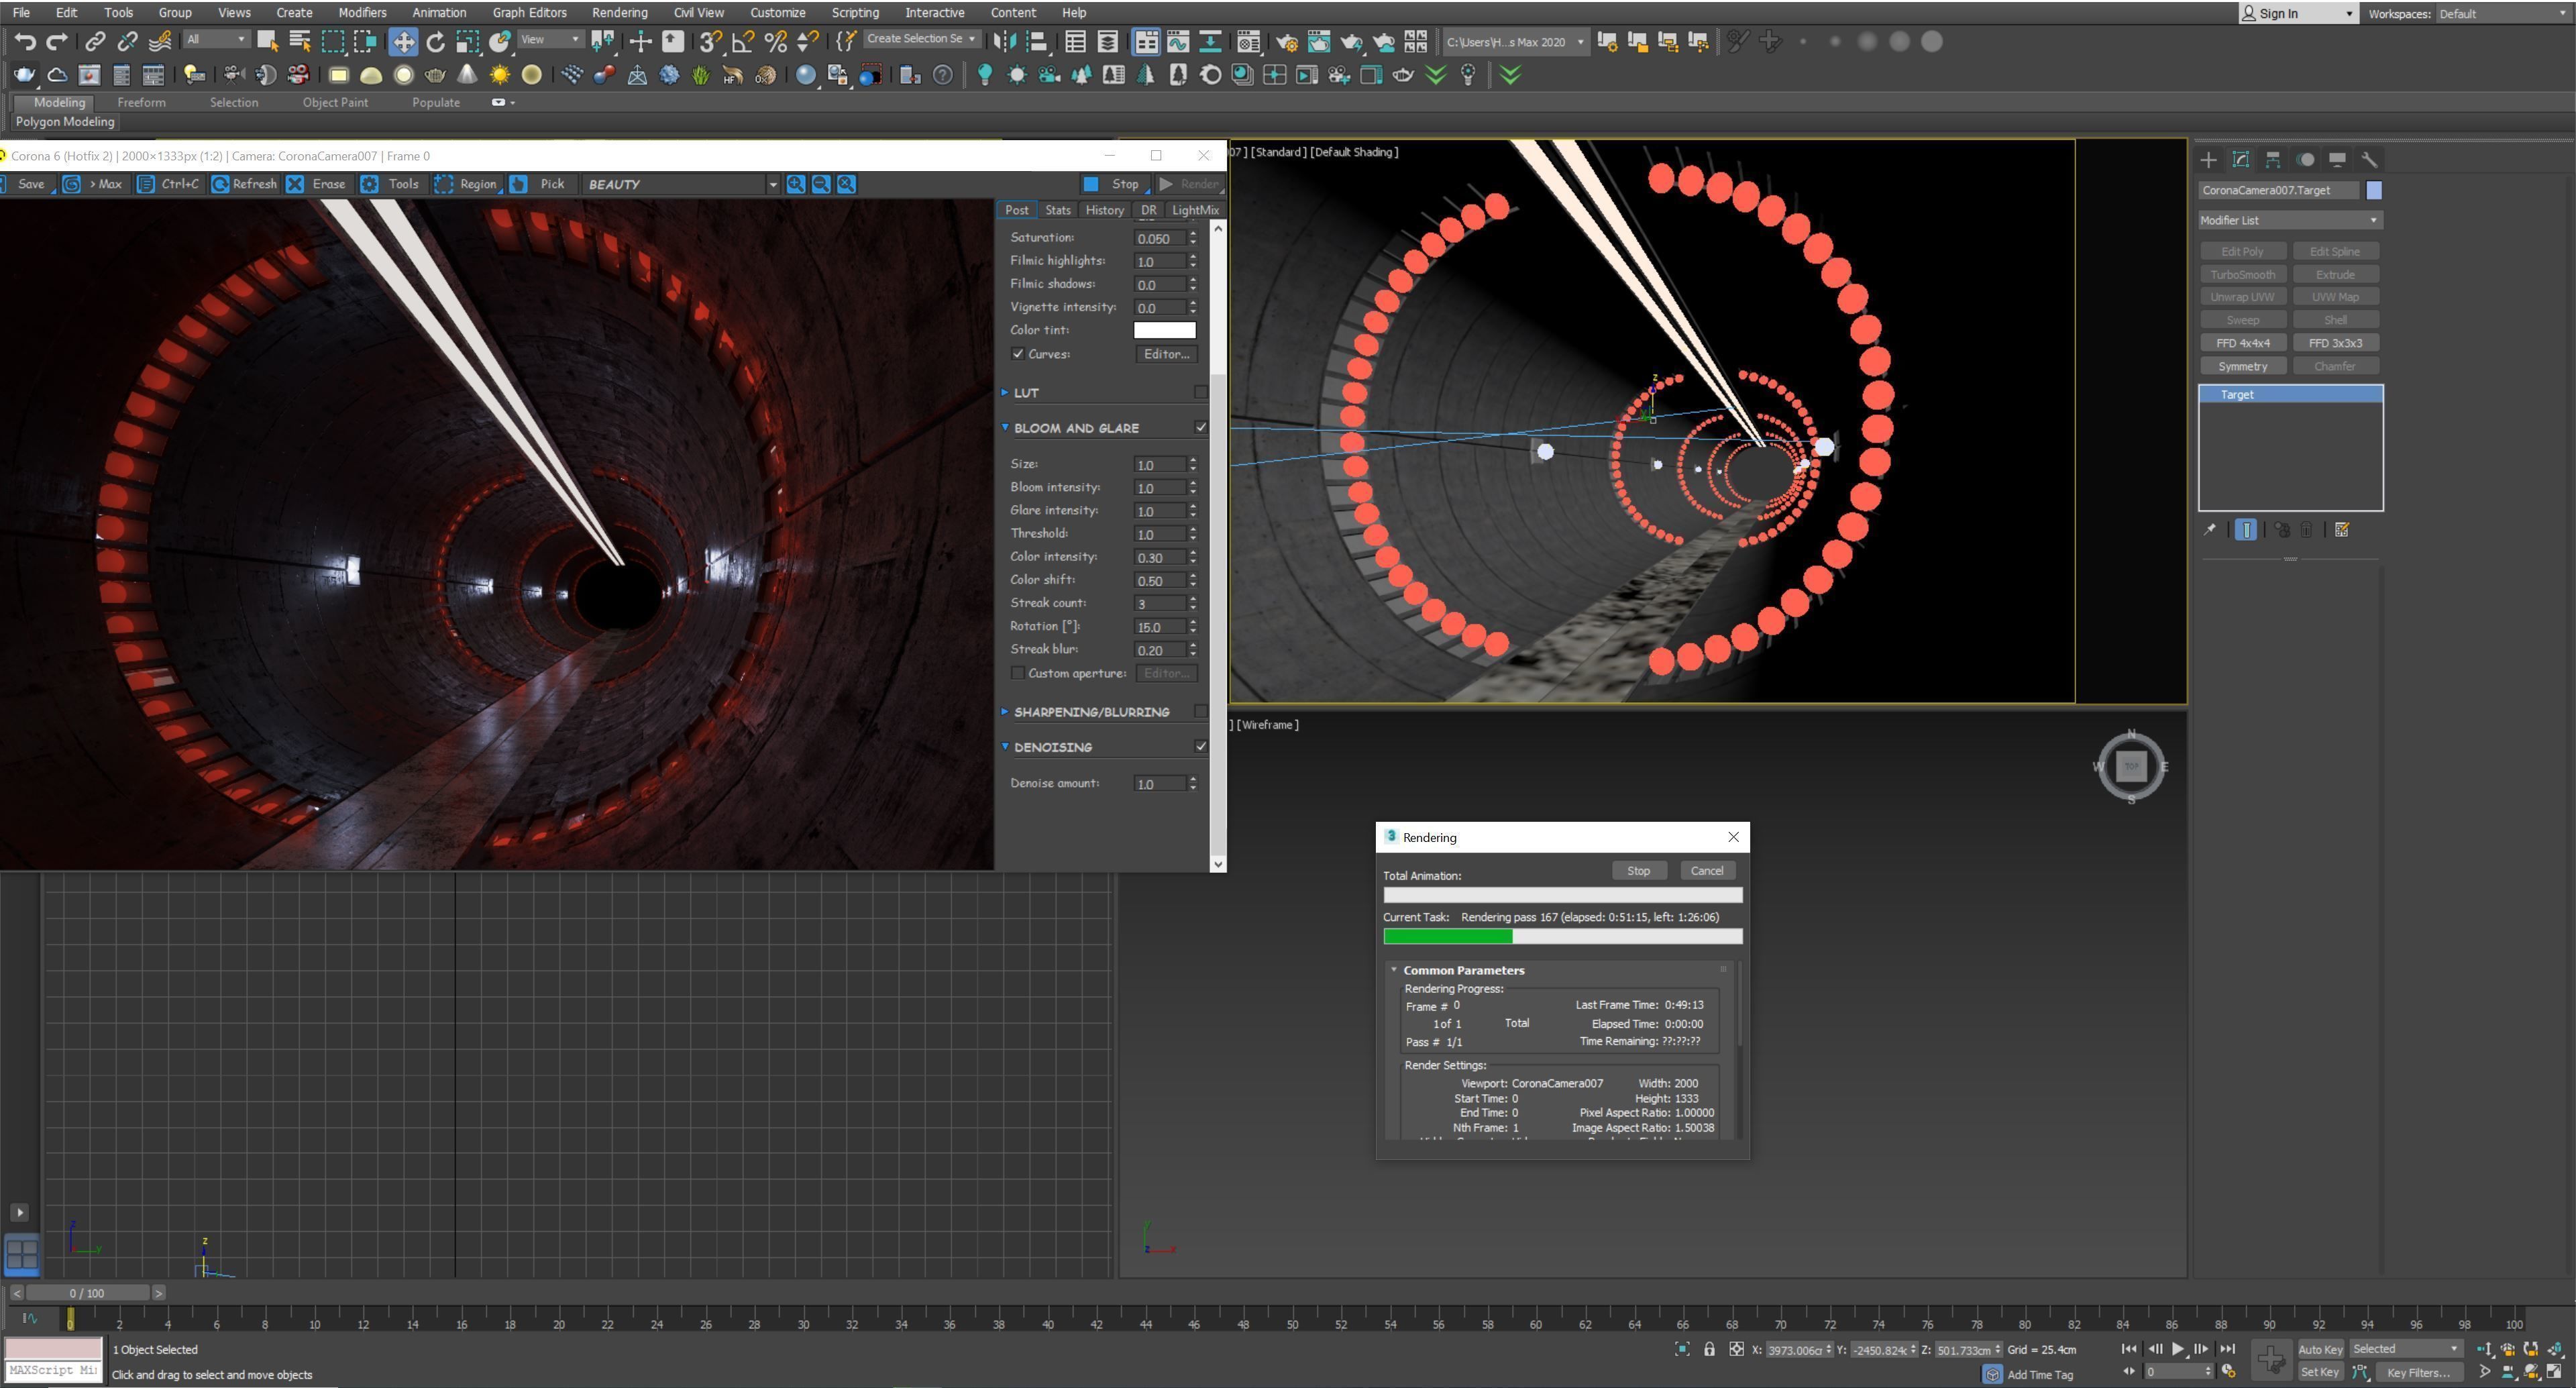The image size is (2576, 1388).
Task: Zoom in on the Corona frame buffer
Action: [x=795, y=184]
